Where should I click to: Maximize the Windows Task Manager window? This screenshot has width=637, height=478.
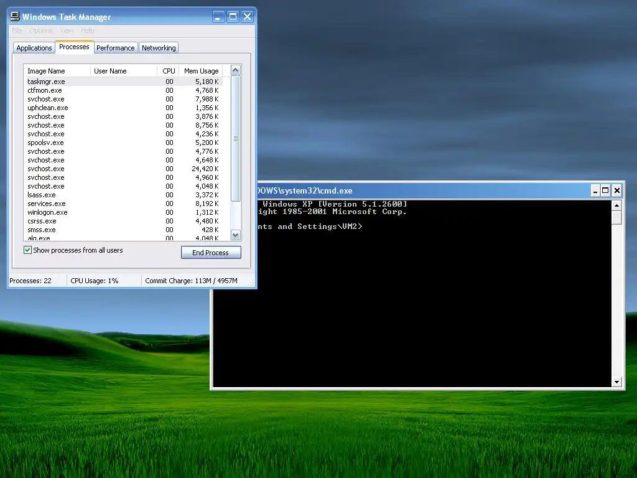233,17
